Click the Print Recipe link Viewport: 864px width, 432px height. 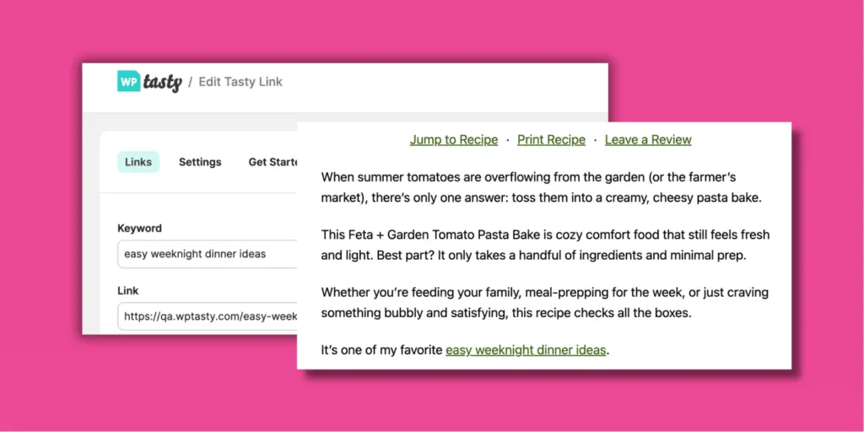pyautogui.click(x=551, y=140)
